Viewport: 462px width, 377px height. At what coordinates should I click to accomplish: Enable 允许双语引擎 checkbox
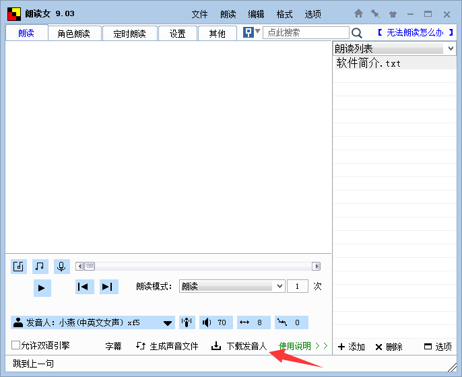[x=15, y=345]
